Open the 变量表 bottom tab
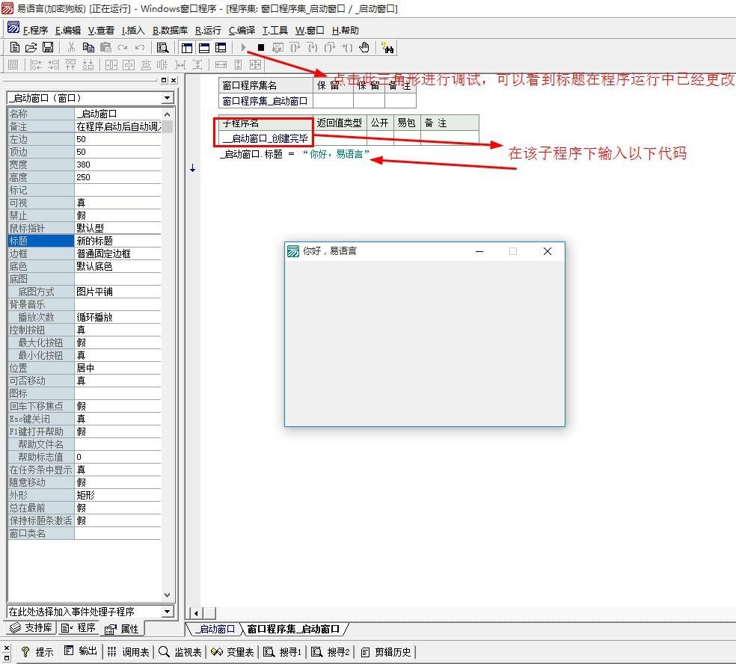This screenshot has height=664, width=736. 233,652
